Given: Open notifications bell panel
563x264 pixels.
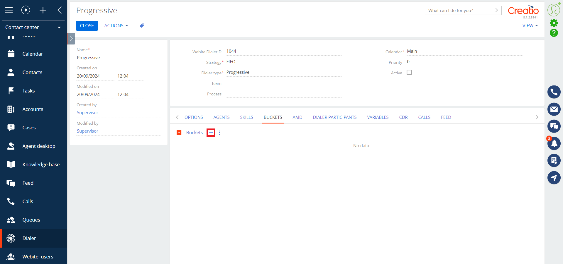Looking at the screenshot, I should click(x=554, y=143).
